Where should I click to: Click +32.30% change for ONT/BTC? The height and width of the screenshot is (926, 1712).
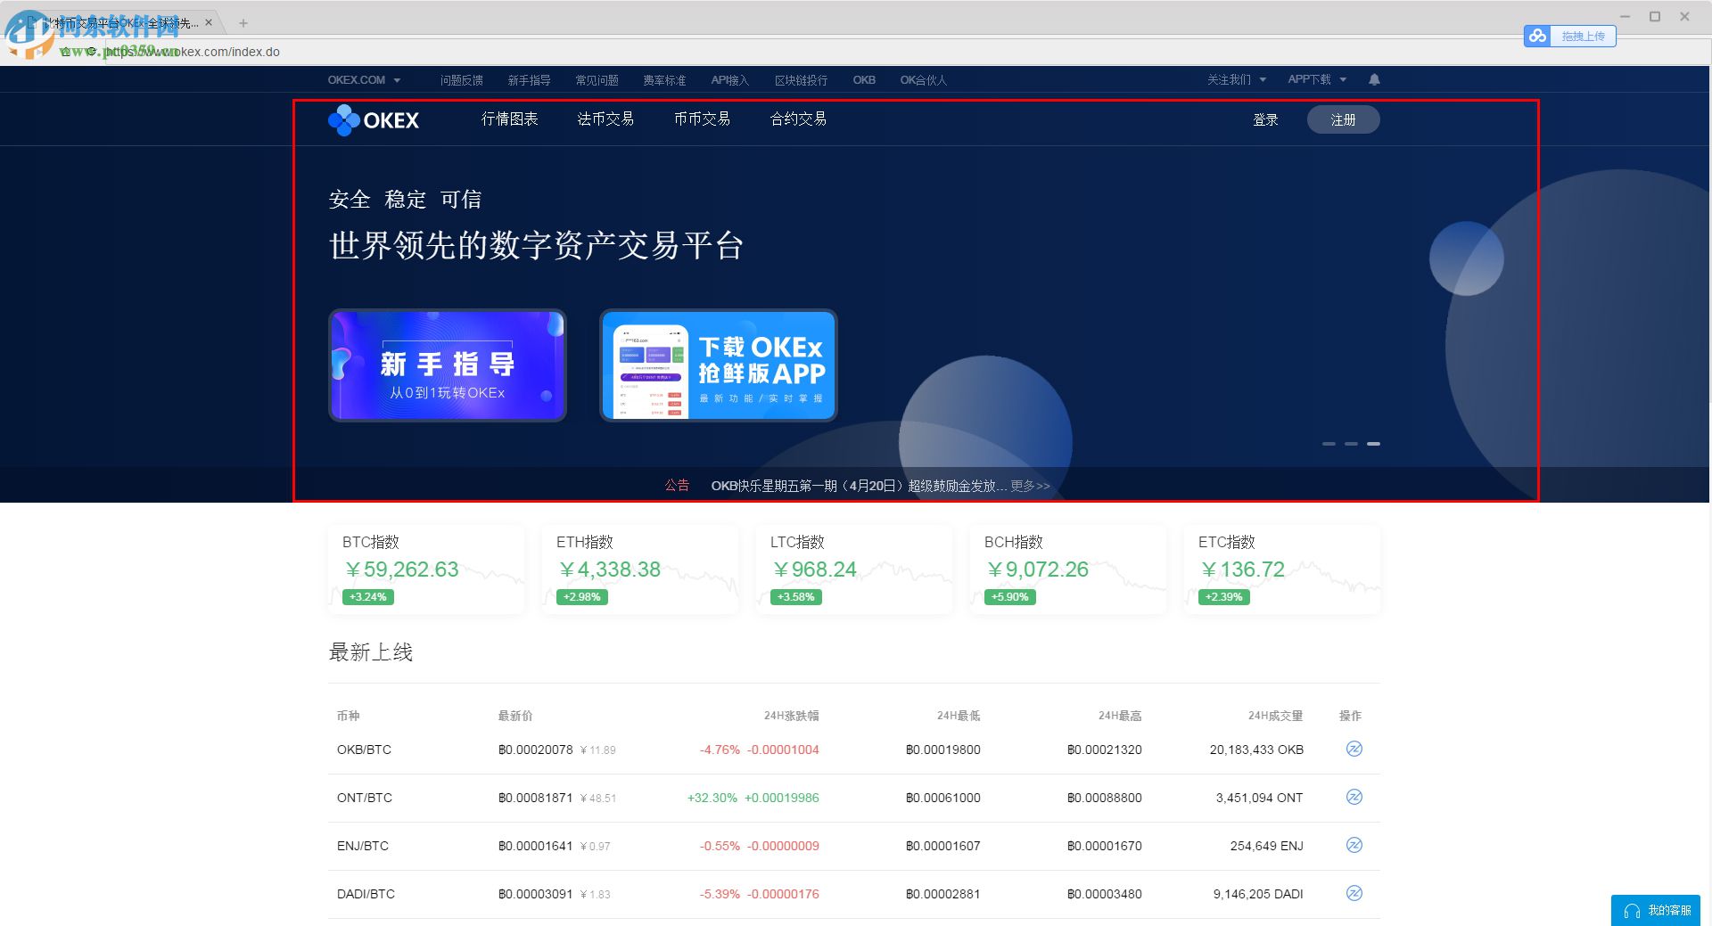click(x=712, y=798)
